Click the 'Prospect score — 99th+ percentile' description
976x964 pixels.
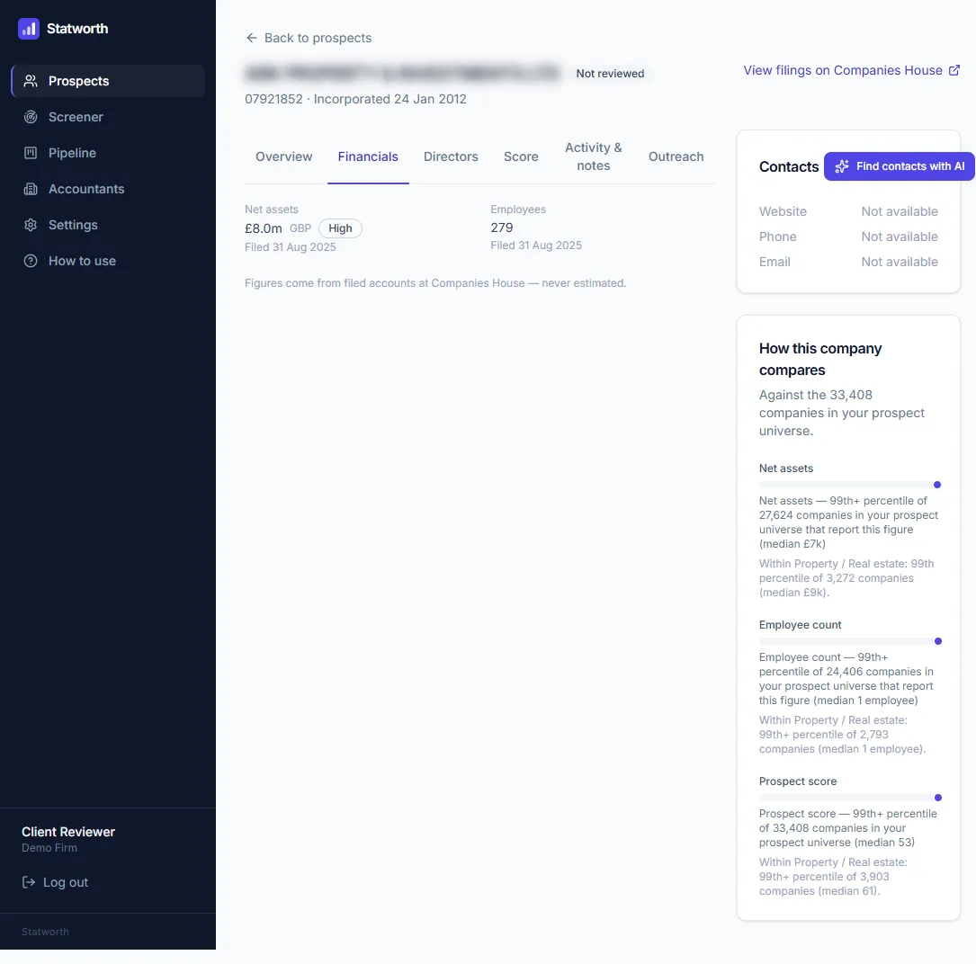click(847, 828)
